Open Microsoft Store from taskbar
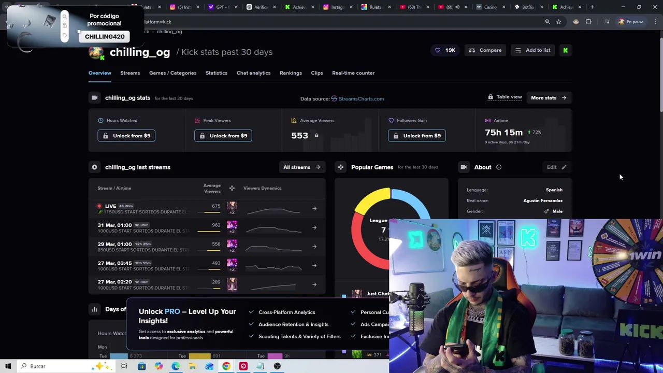663x373 pixels. [141, 366]
